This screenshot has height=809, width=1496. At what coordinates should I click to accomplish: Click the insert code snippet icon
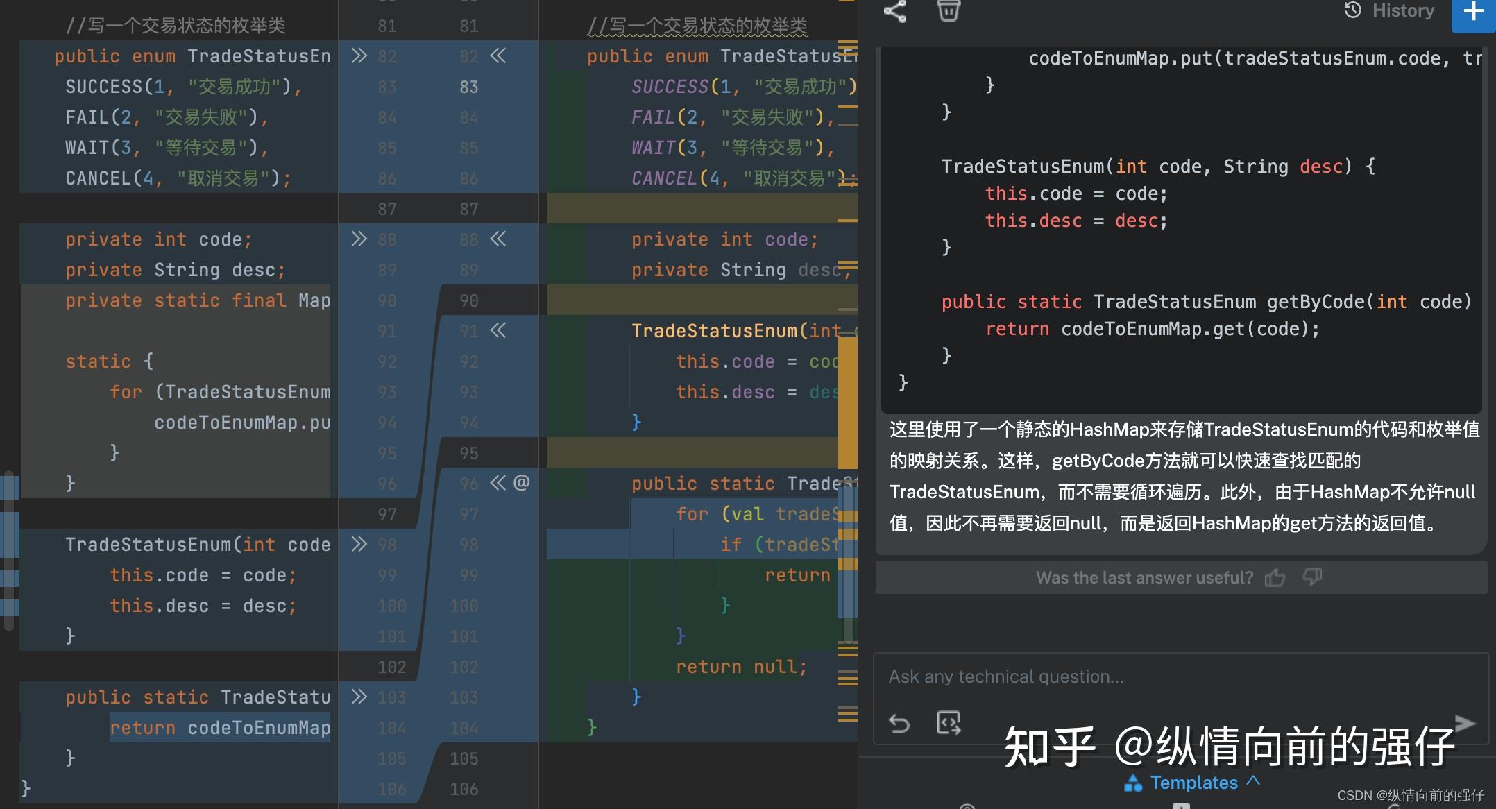pos(949,723)
